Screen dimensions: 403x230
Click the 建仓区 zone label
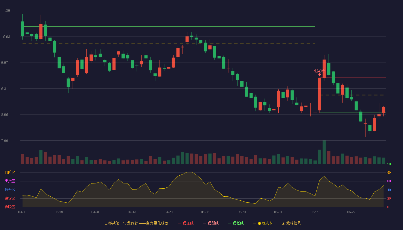pyautogui.click(x=10, y=198)
